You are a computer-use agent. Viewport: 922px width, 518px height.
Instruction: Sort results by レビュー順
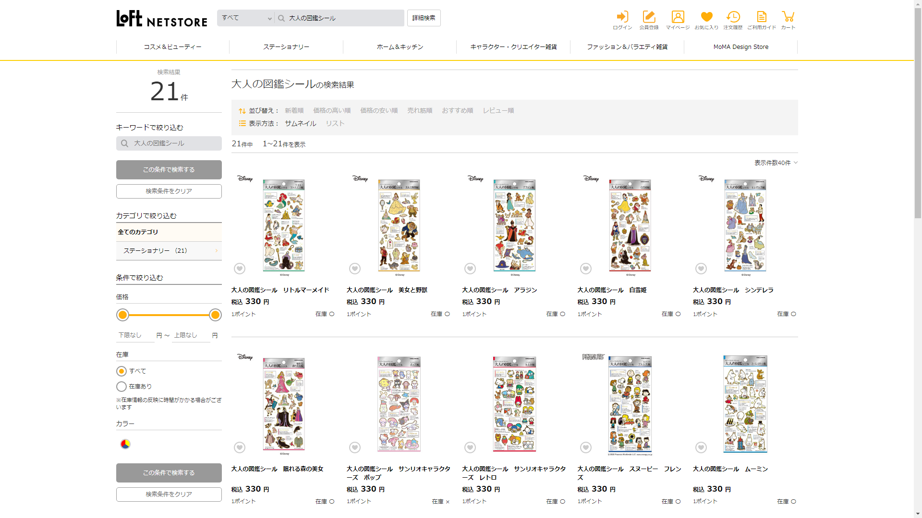tap(498, 110)
